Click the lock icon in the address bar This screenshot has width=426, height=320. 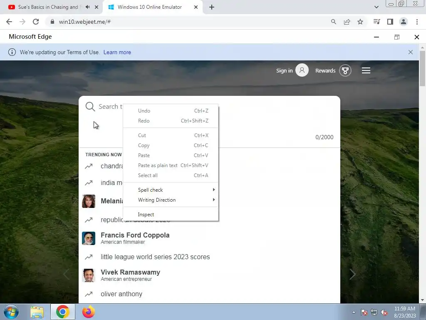(x=52, y=22)
